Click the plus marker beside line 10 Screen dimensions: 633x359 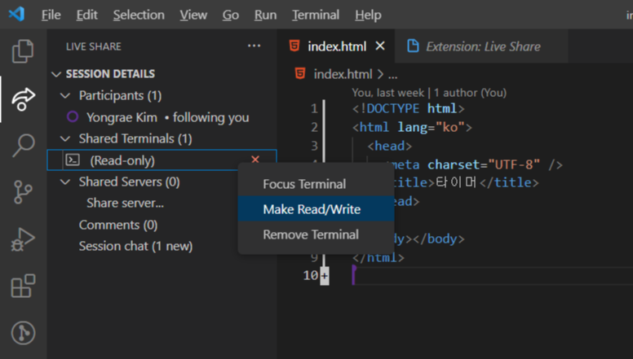[x=325, y=276]
